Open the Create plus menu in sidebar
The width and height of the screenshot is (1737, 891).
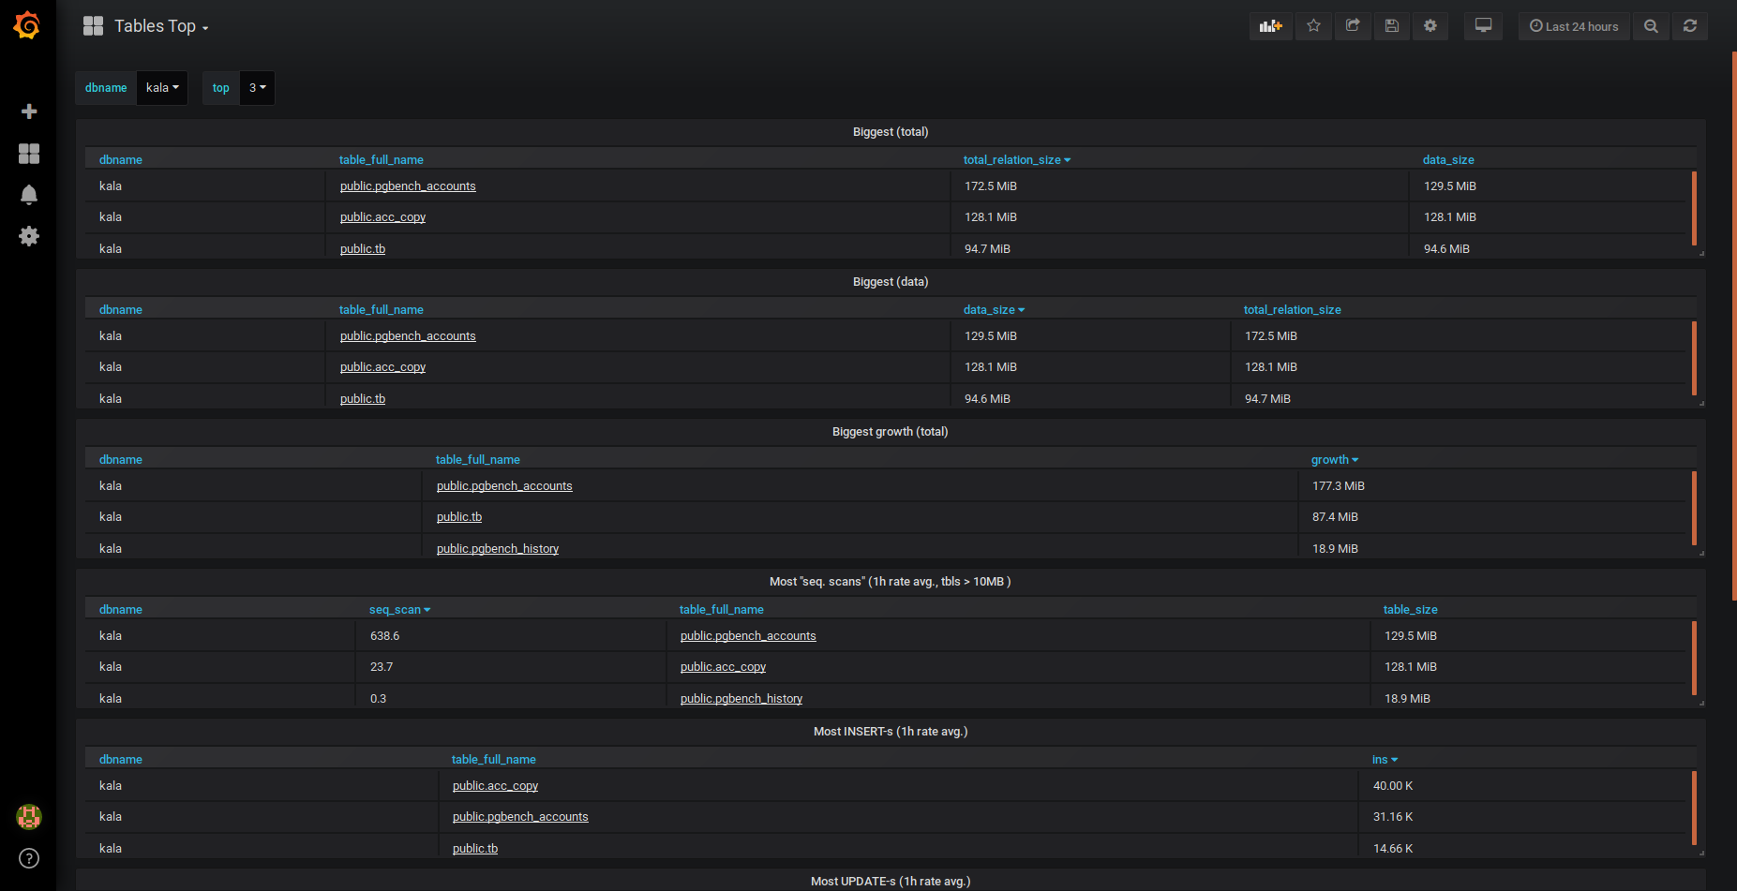pos(29,111)
